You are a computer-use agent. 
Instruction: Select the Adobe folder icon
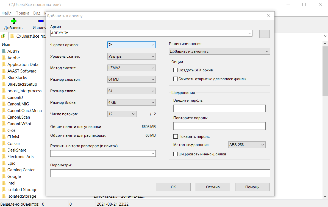(x=4, y=58)
